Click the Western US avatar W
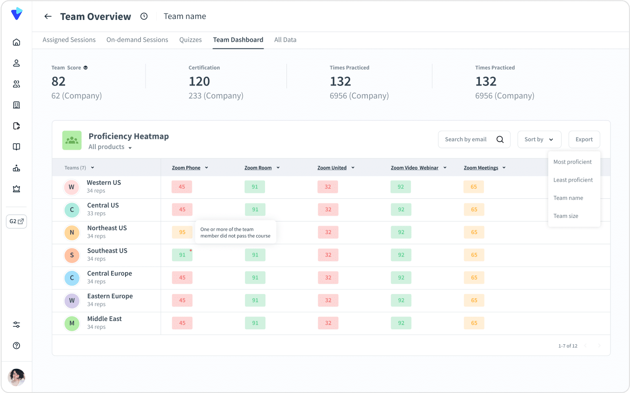 click(x=72, y=188)
